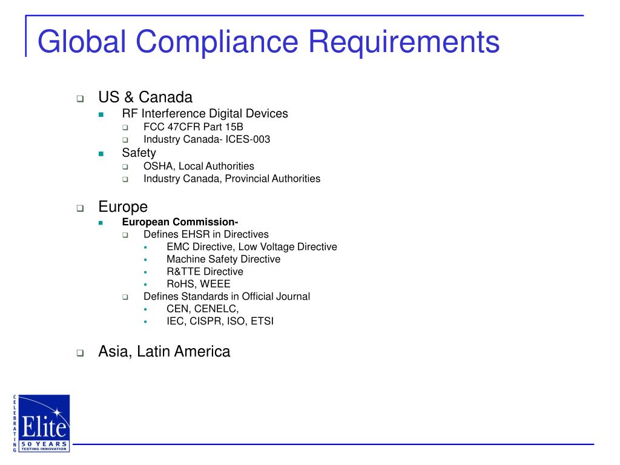Select the slide title Global Compliance Requirements

tap(268, 42)
